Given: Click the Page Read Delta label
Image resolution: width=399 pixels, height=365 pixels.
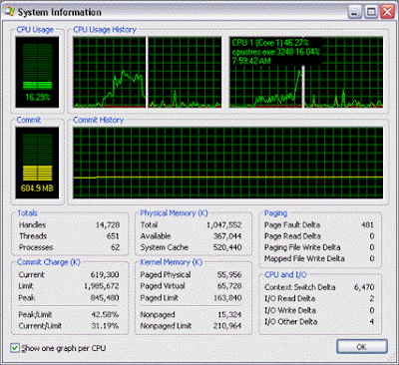Looking at the screenshot, I should pos(292,236).
